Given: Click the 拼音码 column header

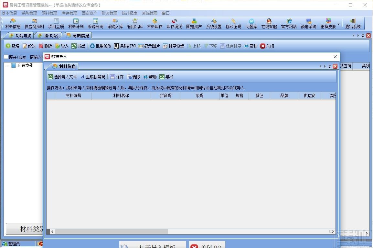Looking at the screenshot, I should (x=165, y=96).
